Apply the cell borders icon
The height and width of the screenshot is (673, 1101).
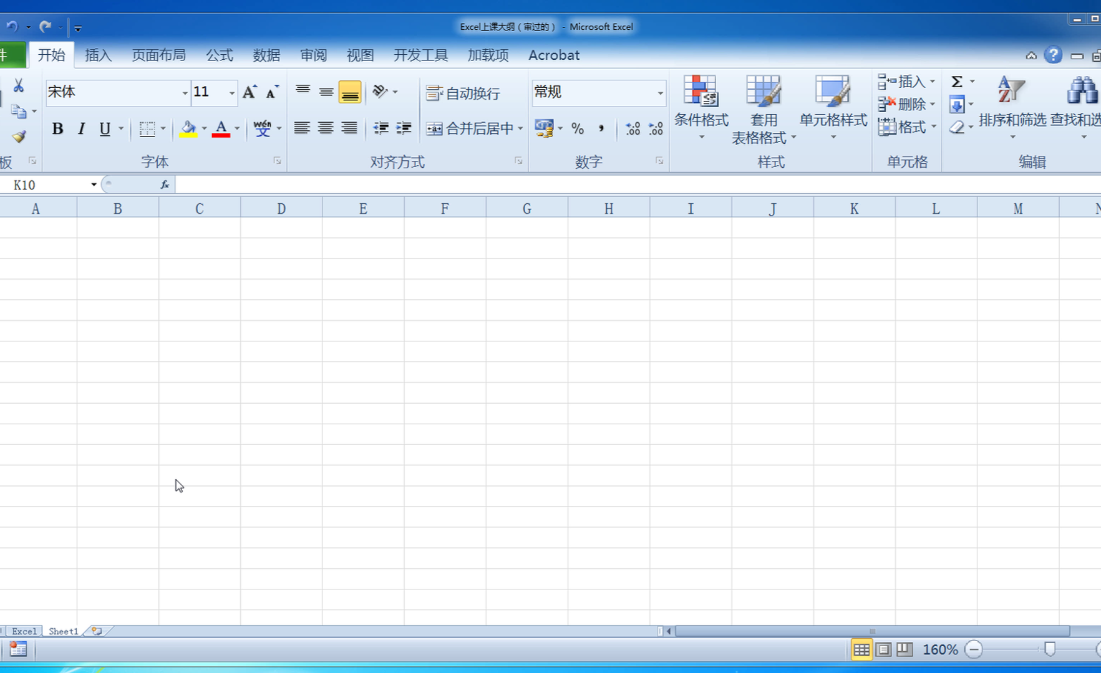(x=147, y=129)
